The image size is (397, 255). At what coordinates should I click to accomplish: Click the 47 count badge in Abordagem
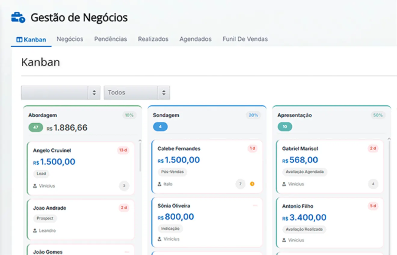click(x=36, y=127)
